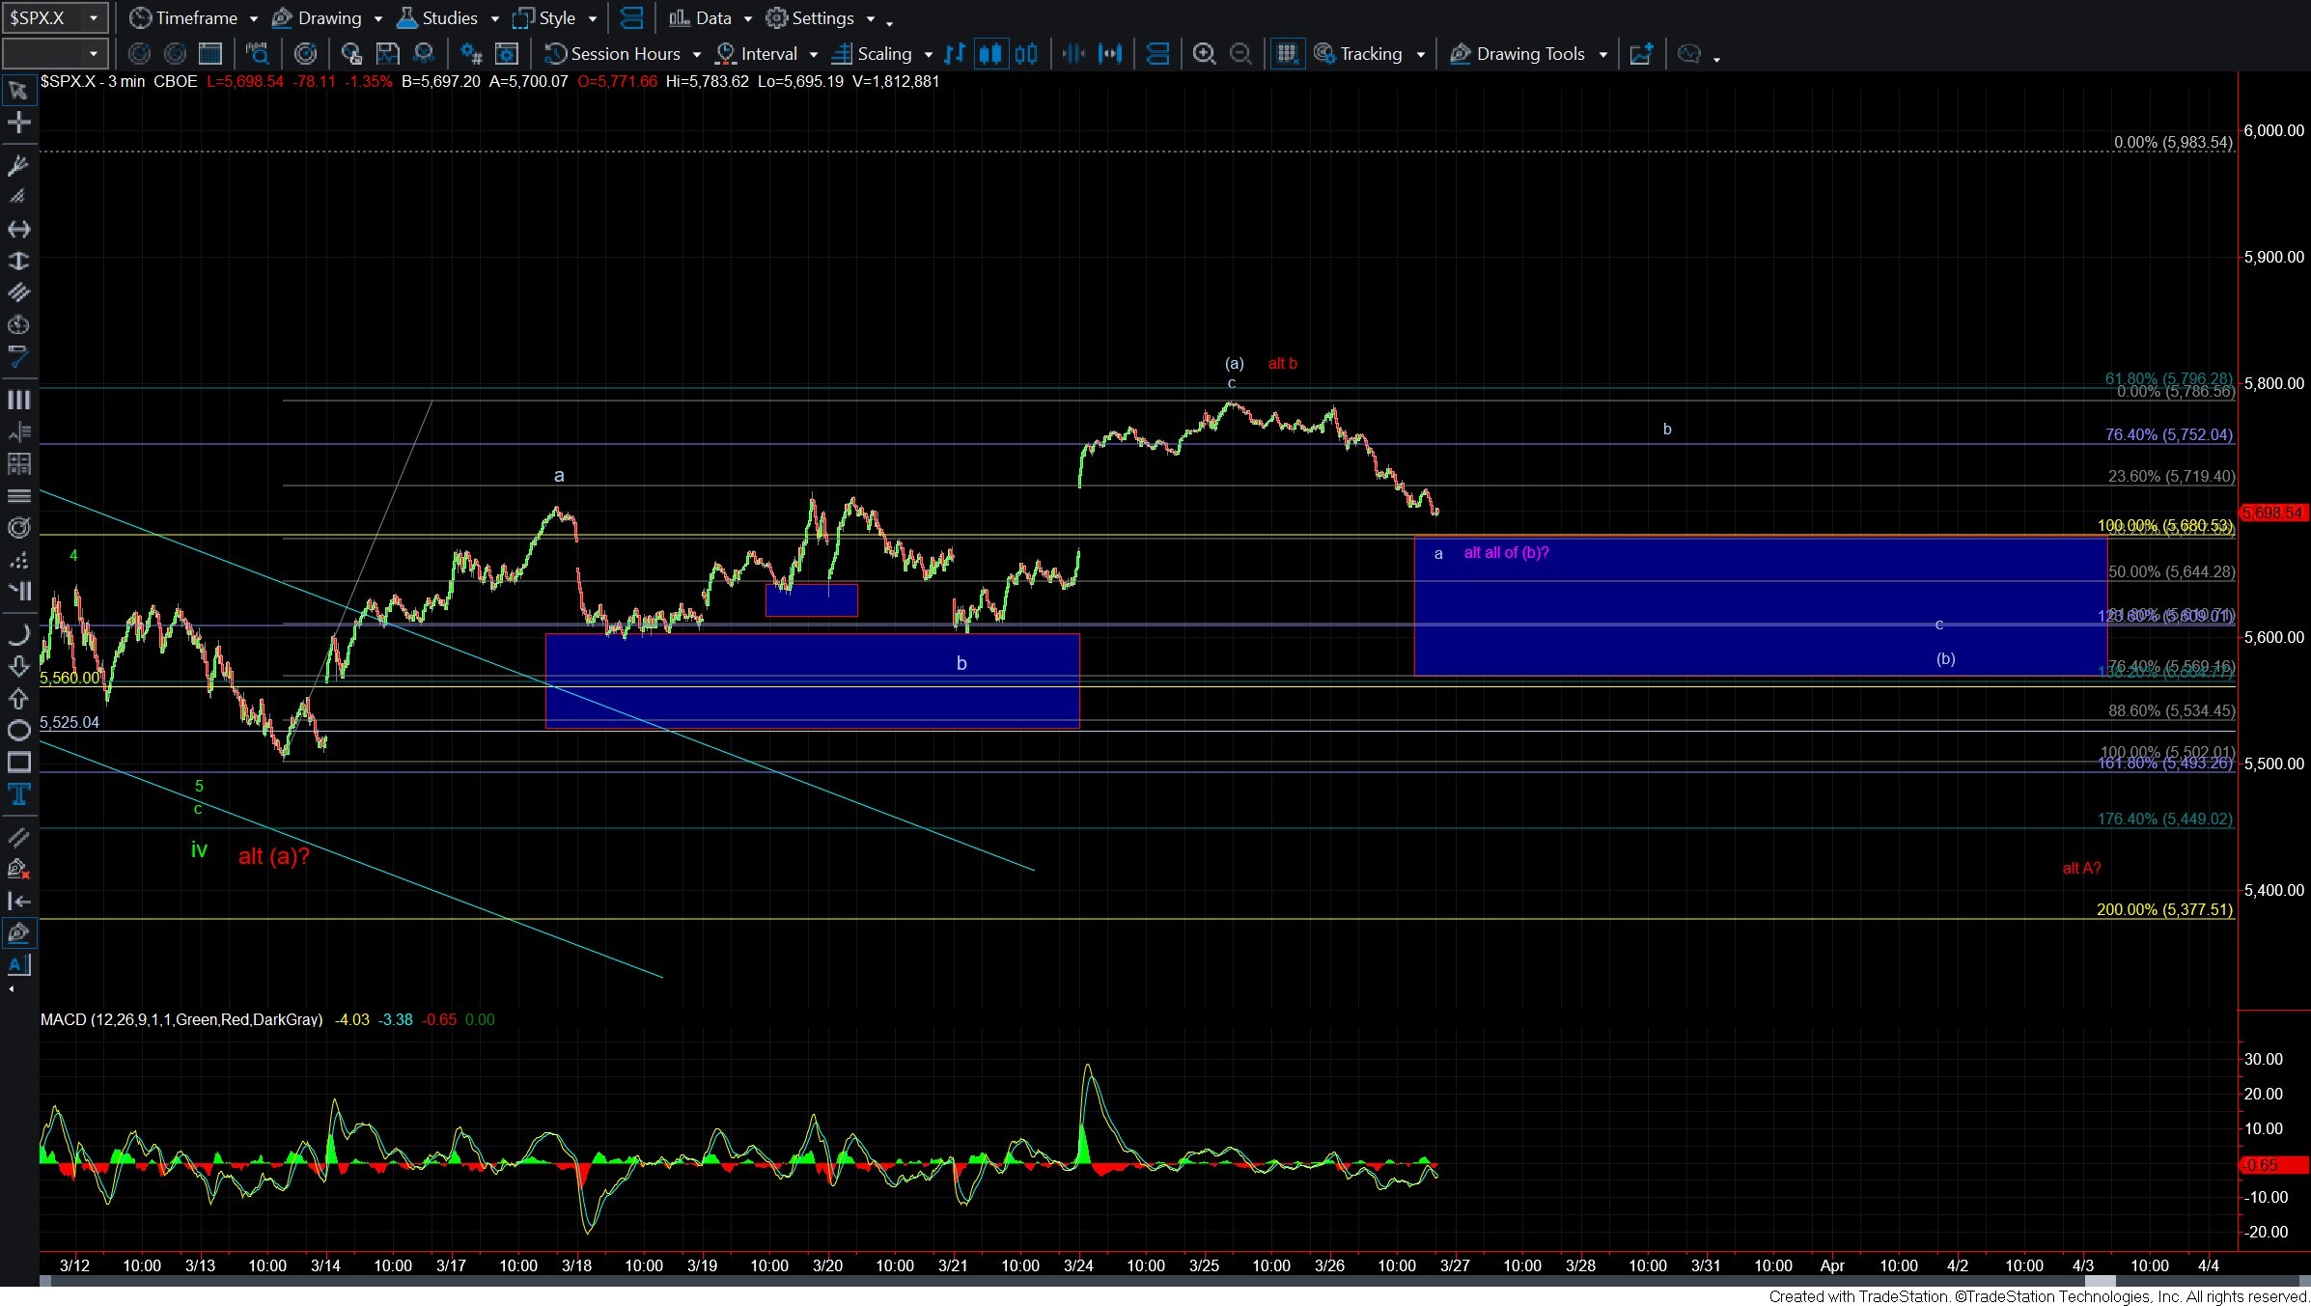Choose the rectangle drawing tool
Viewport: 2311px width, 1306px height.
18,763
